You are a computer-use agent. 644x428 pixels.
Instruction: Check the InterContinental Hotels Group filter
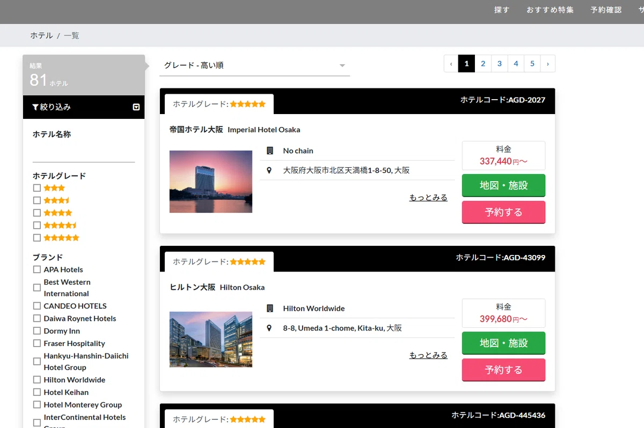coord(37,423)
